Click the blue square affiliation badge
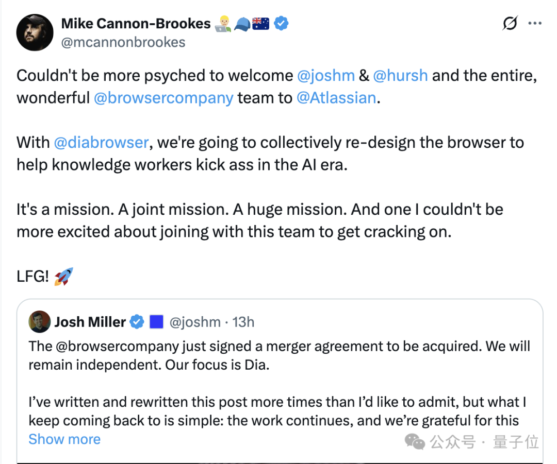 [156, 322]
